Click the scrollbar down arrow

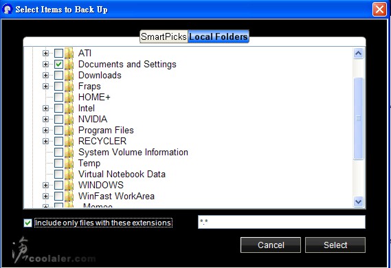(x=358, y=201)
